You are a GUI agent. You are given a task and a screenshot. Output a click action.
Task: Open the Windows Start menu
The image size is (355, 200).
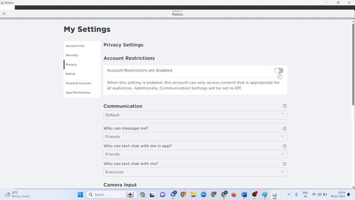click(80, 194)
